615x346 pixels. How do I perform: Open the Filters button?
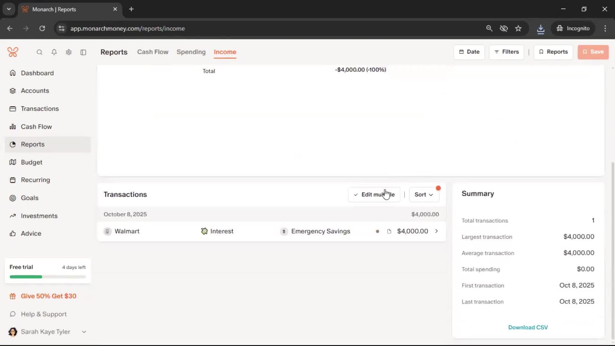(506, 52)
